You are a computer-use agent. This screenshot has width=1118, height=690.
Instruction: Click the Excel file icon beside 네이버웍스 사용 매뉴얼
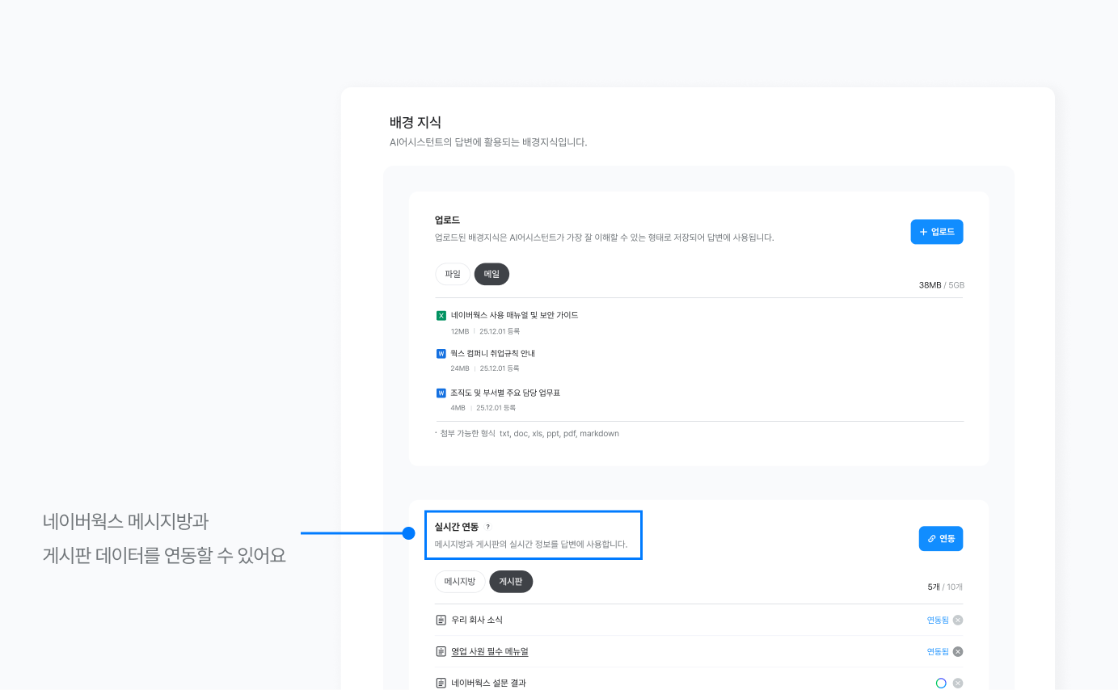441,314
